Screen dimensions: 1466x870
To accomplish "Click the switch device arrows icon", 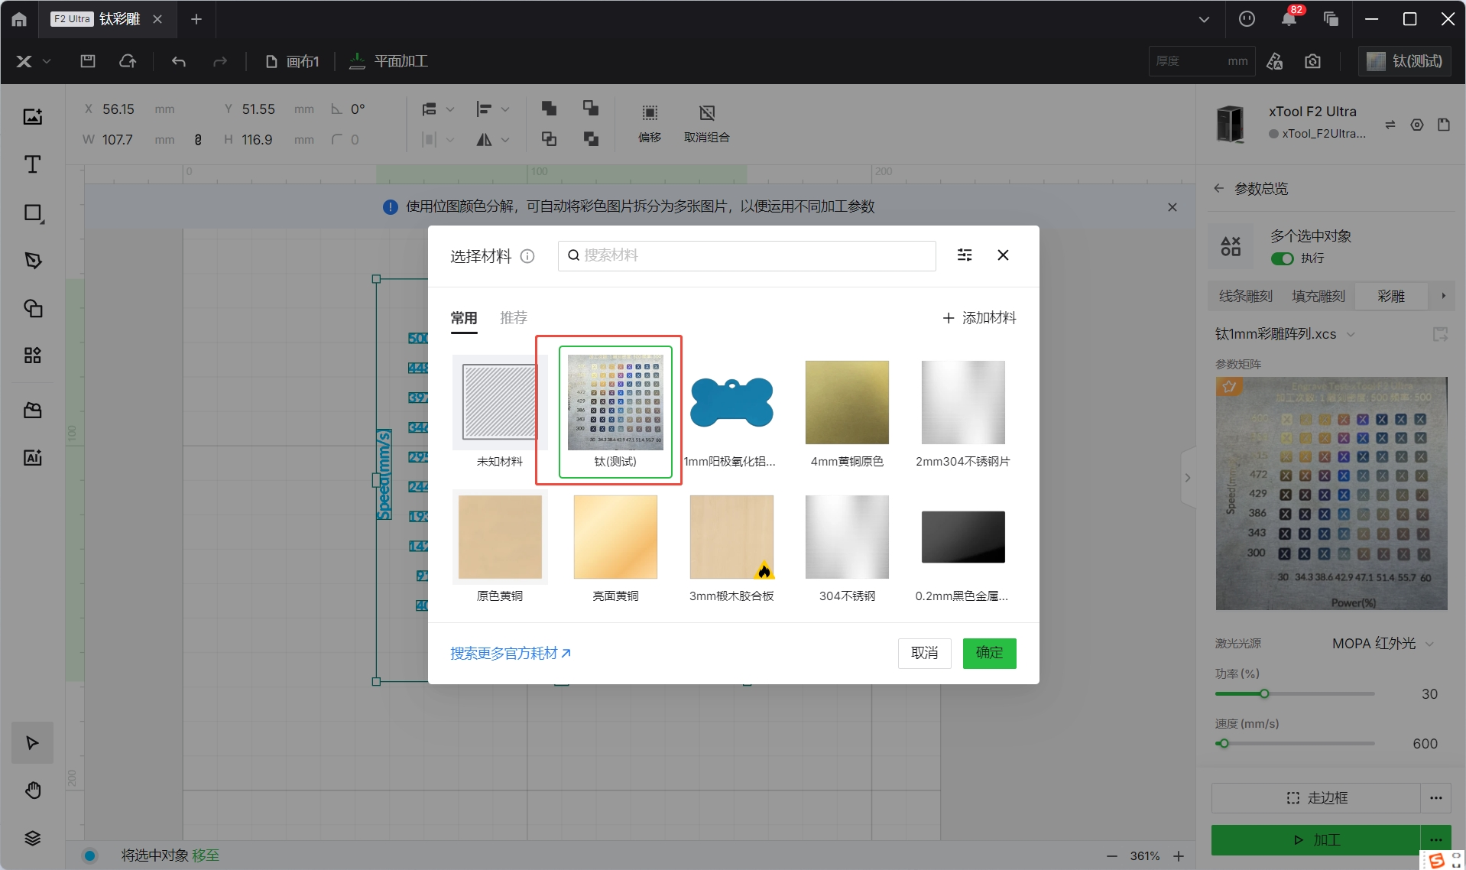I will 1390,125.
